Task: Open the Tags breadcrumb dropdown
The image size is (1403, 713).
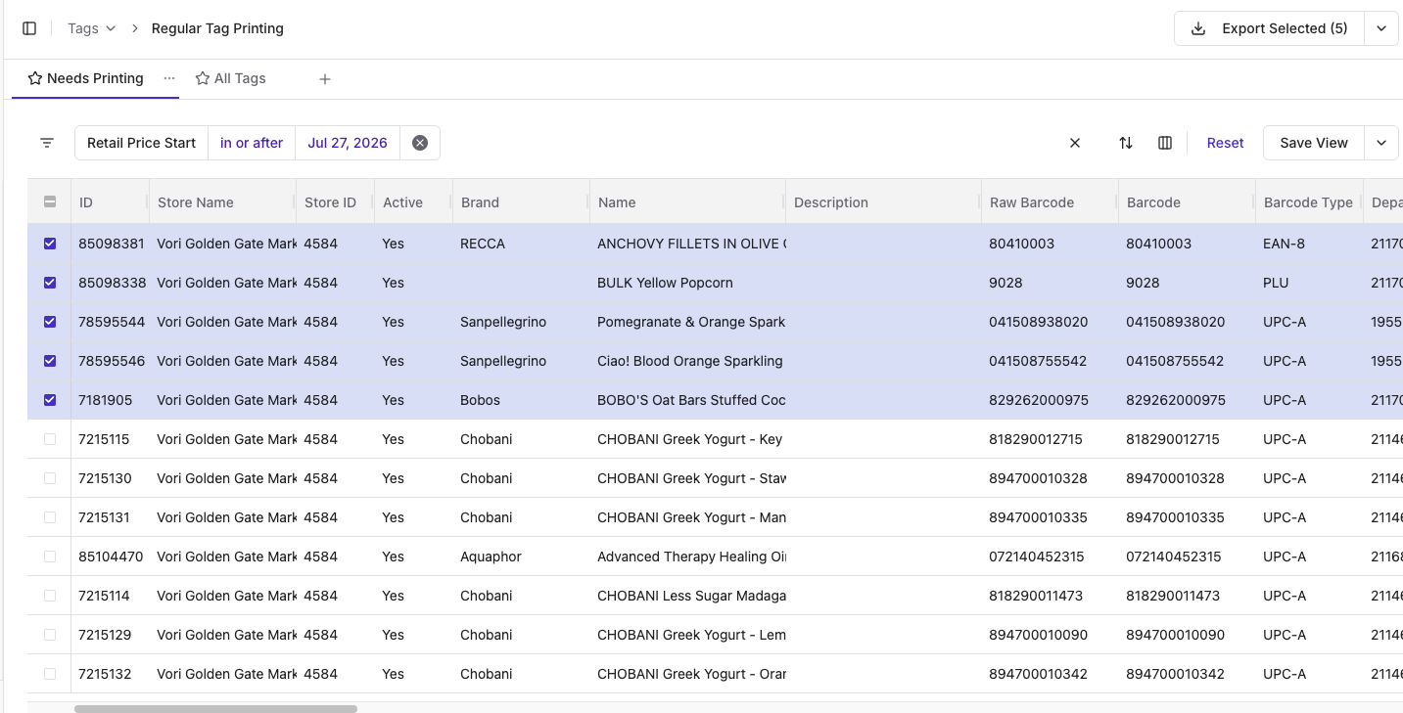Action: point(91,28)
